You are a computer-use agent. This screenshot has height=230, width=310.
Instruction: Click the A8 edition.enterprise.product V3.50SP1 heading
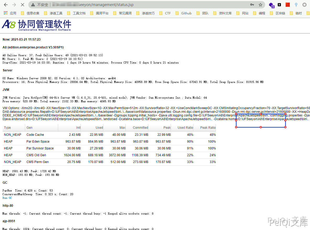[33, 47]
